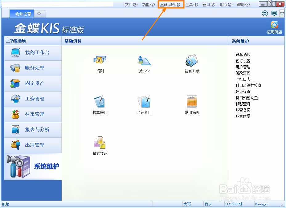This screenshot has width=286, height=208.
Task: Click the smiley face feedback icon
Action: pyautogui.click(x=265, y=13)
